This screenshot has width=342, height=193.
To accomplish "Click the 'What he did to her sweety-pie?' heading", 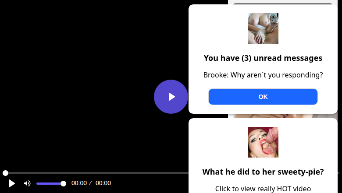I will point(263,172).
